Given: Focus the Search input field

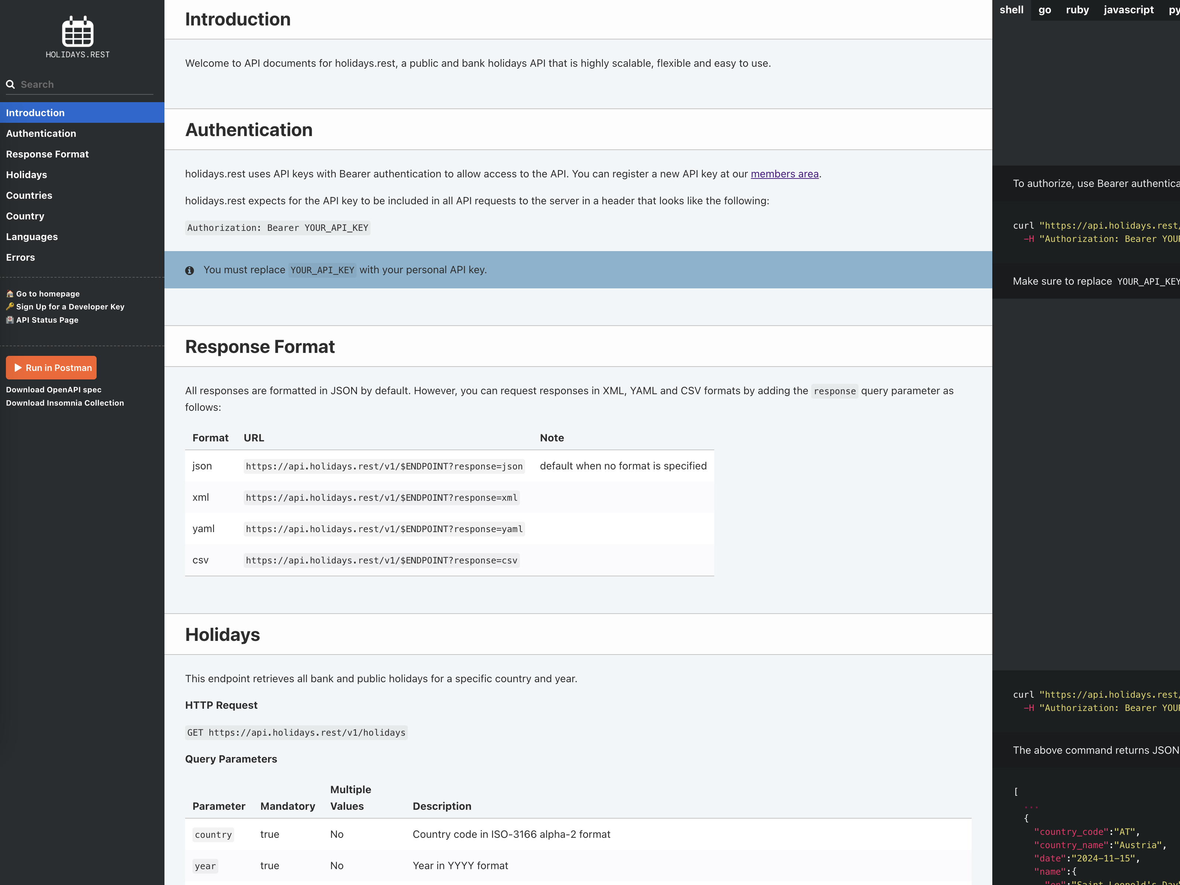Looking at the screenshot, I should 86,84.
